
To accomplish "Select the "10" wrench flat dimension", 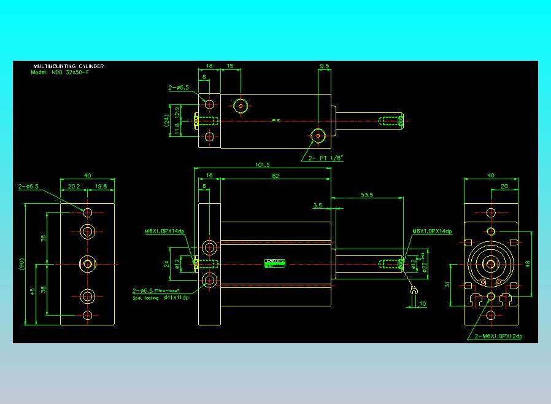I will 423,303.
